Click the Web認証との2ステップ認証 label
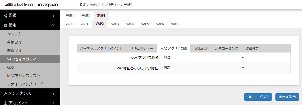Screen dimensions: 302x105 point(137,68)
